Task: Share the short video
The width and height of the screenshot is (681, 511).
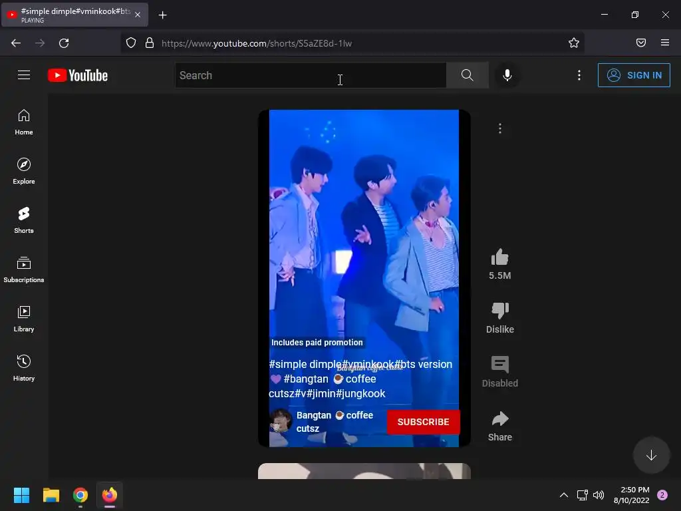Action: 500,419
